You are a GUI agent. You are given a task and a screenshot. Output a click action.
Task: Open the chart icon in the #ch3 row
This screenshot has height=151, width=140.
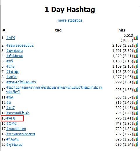(136, 66)
